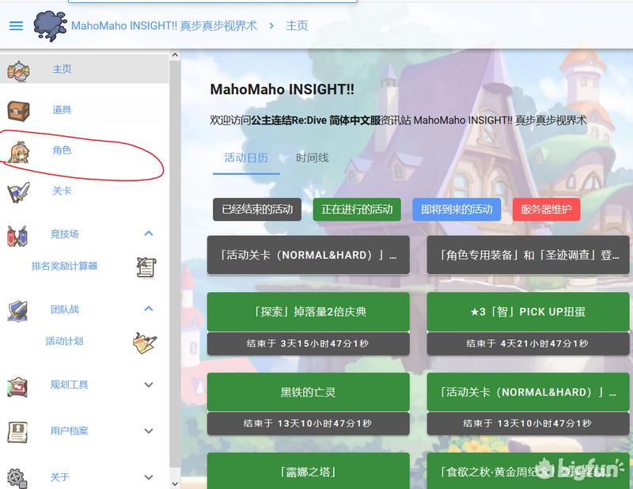Toggle the 服务器维护 filter

(x=545, y=209)
